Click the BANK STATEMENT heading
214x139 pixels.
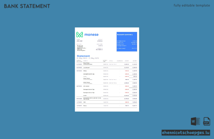click(x=27, y=6)
